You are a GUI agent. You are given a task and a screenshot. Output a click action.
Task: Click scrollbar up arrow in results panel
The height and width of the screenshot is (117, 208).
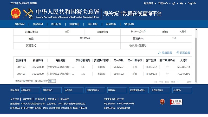(196, 29)
